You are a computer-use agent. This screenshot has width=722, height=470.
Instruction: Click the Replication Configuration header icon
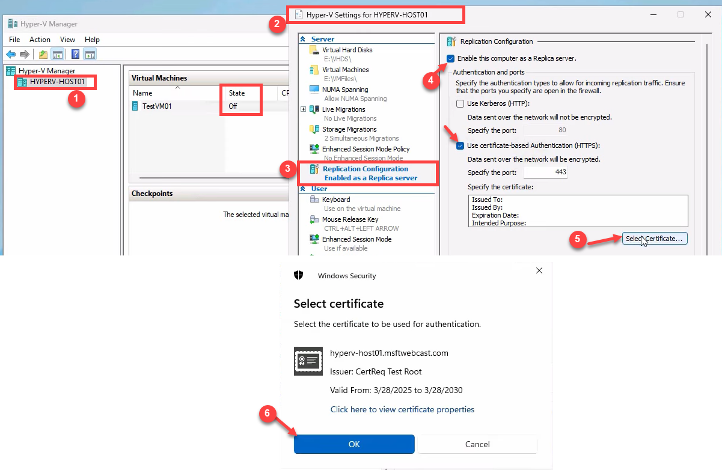451,41
